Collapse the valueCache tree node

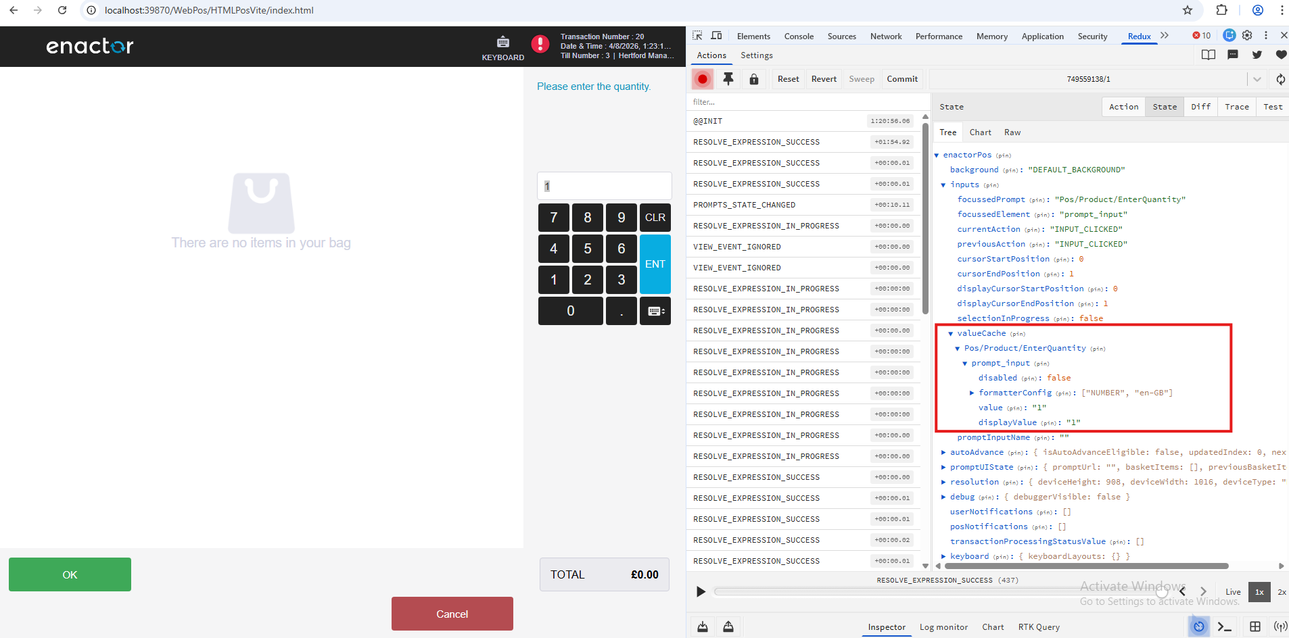[x=950, y=334]
